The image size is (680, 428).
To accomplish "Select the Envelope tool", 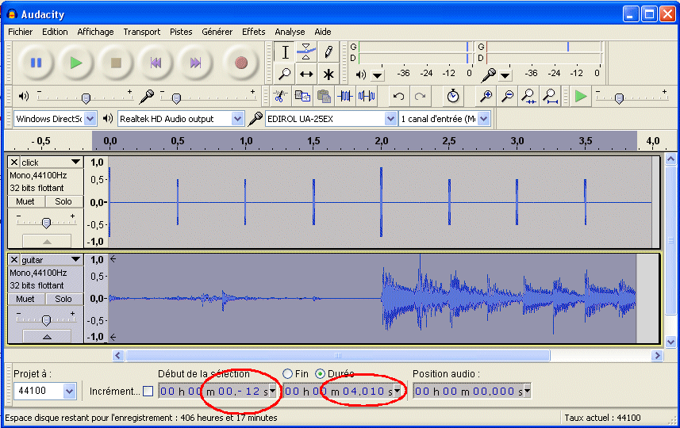I will tap(306, 52).
